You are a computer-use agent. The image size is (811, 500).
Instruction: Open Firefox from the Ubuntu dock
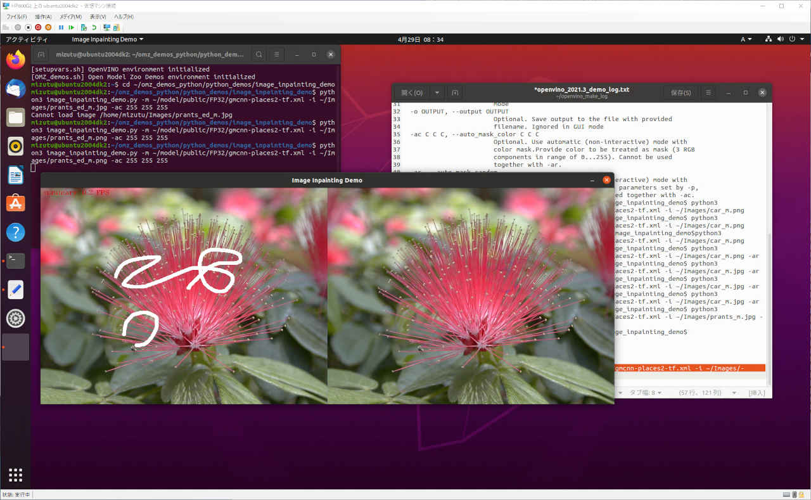click(x=15, y=60)
